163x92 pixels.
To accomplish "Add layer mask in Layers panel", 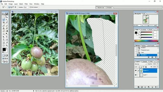I will (142, 87).
